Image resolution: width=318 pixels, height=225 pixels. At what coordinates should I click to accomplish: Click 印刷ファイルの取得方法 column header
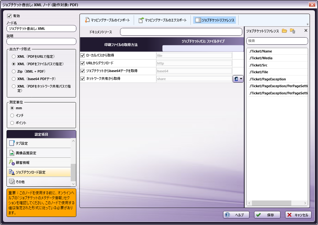[121, 45]
